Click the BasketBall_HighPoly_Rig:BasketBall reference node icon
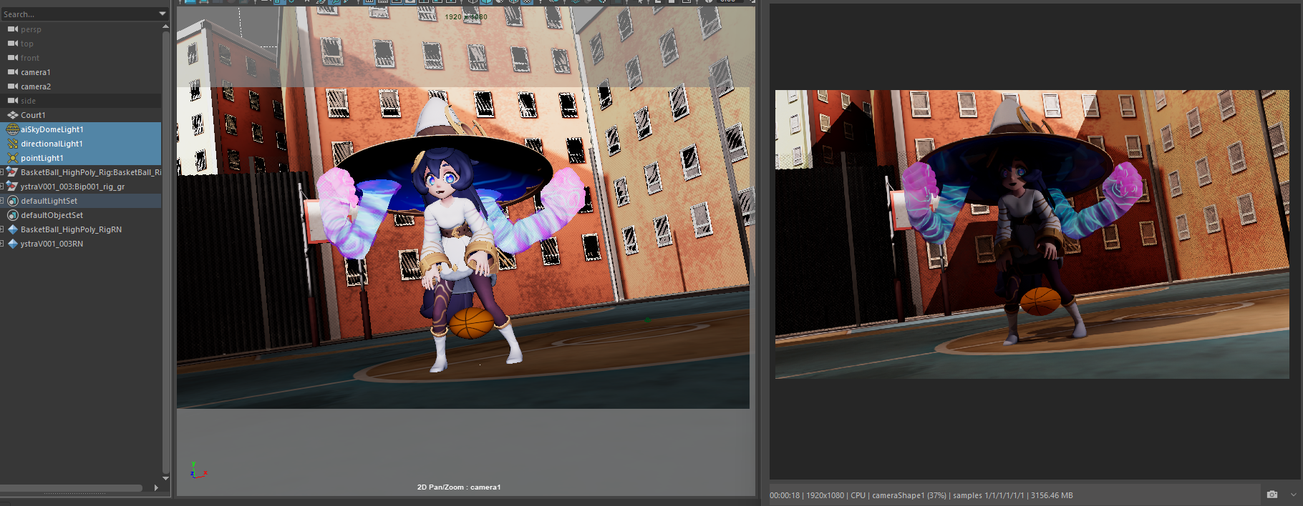Image resolution: width=1303 pixels, height=506 pixels. [12, 172]
